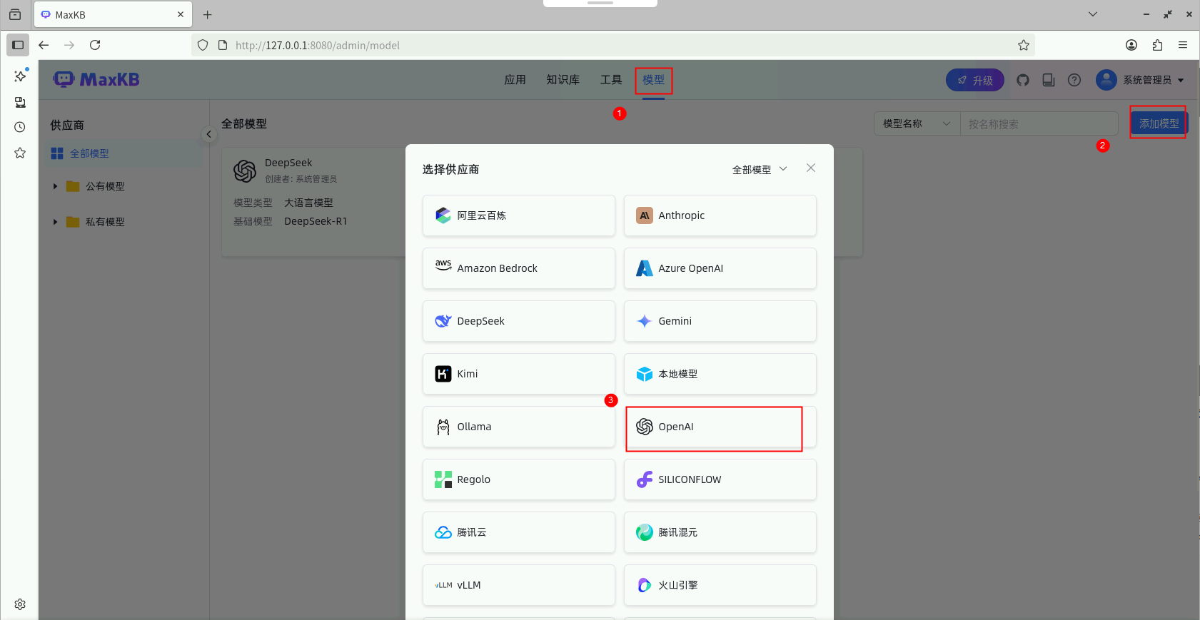
Task: Click the SILICONFLOW provider icon
Action: coord(645,479)
